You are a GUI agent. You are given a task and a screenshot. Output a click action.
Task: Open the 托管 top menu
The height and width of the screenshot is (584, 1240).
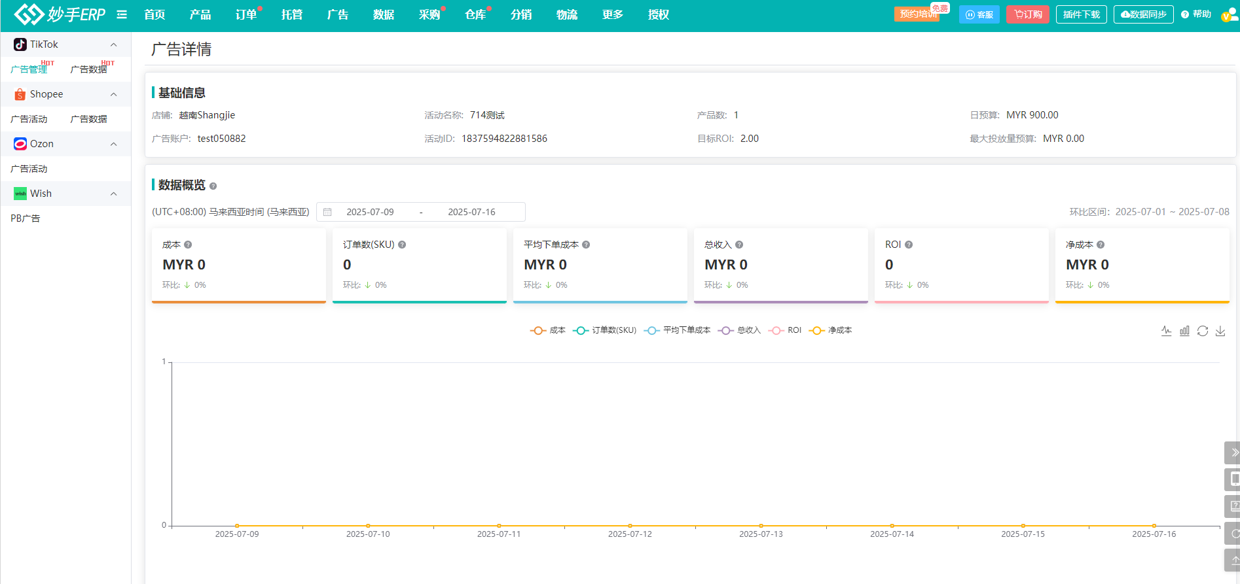point(292,14)
